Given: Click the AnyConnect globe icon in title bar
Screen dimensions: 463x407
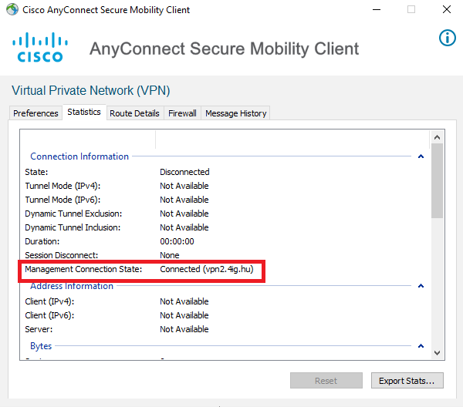Looking at the screenshot, I should point(12,9).
